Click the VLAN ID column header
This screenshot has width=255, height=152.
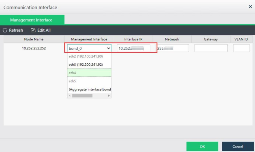click(241, 39)
